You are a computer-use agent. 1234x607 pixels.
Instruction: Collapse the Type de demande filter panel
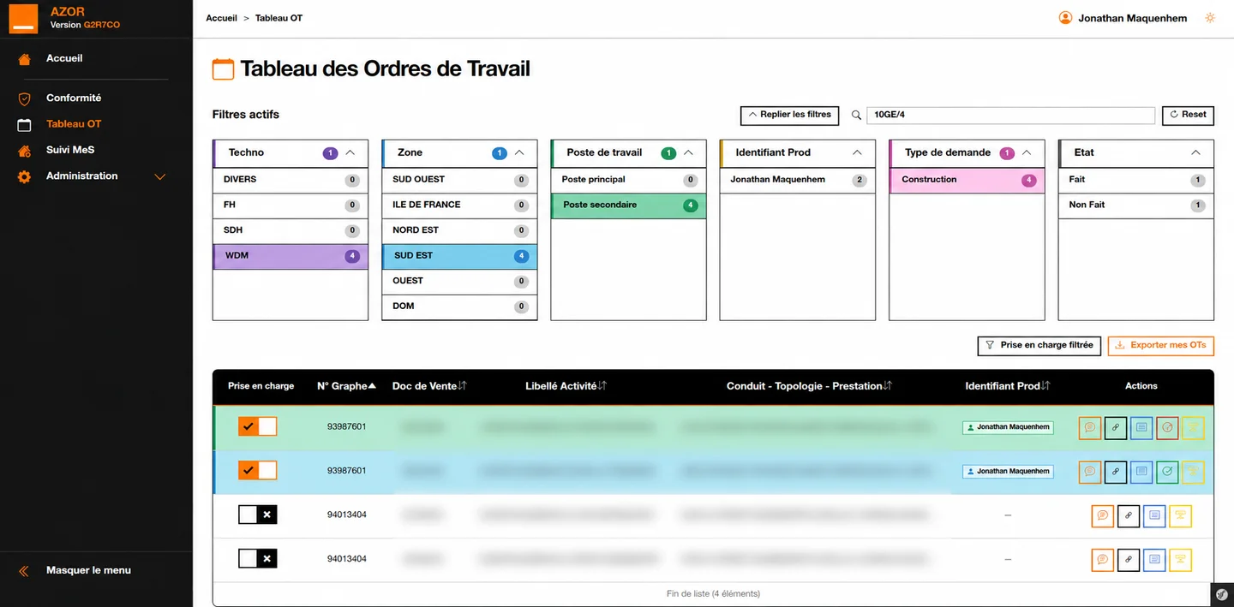click(x=1027, y=153)
